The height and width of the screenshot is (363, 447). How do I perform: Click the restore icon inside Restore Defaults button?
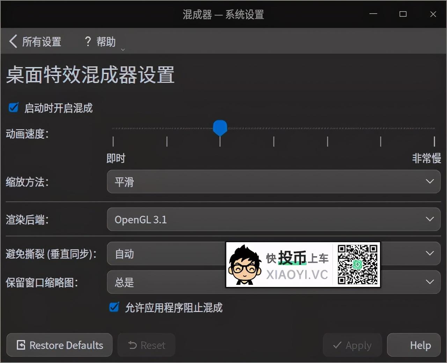tap(21, 345)
